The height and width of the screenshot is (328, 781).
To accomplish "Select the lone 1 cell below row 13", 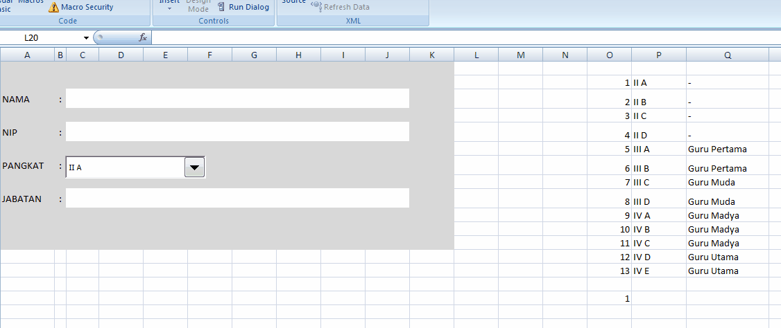I will point(609,298).
